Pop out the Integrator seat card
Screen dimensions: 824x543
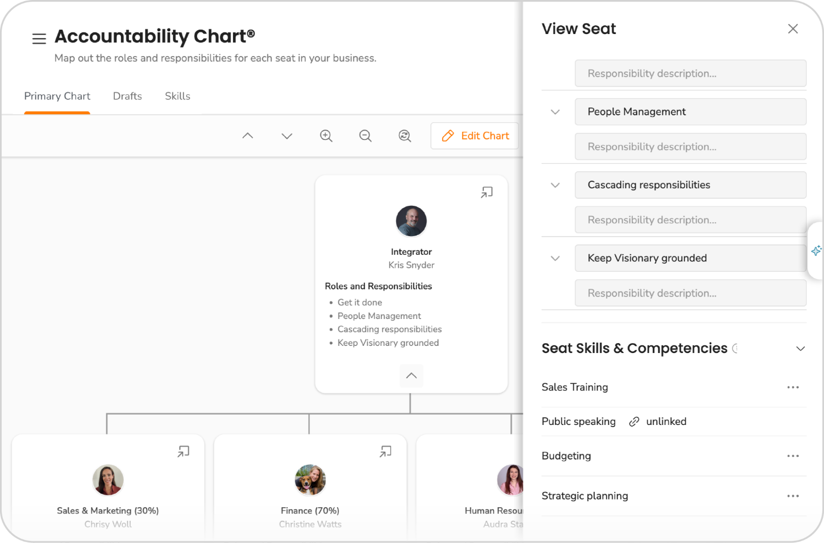click(x=486, y=192)
